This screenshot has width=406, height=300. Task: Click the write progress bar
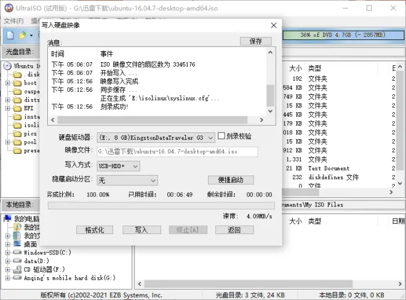point(161,206)
